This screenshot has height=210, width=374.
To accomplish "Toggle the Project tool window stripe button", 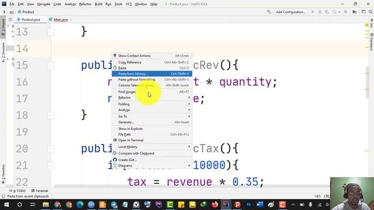I will 3,27.
